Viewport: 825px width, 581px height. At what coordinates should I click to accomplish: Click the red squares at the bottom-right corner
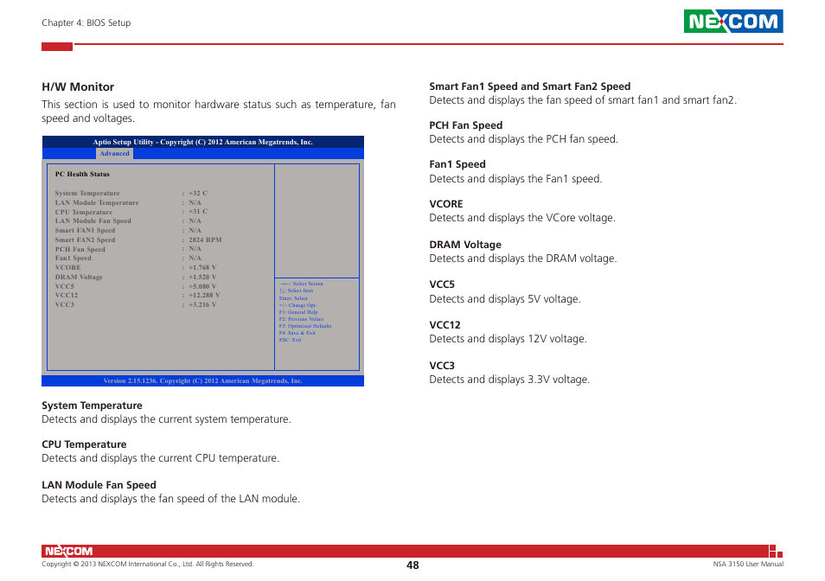(776, 551)
